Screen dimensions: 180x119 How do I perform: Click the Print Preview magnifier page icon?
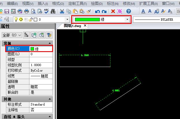click(33, 11)
